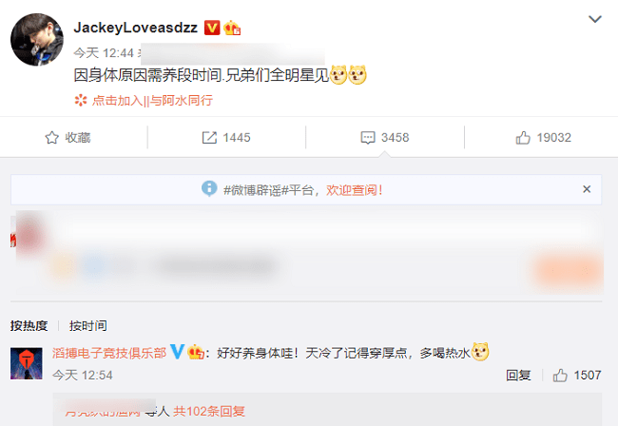Favorite the post with 收藏 star

coord(68,138)
